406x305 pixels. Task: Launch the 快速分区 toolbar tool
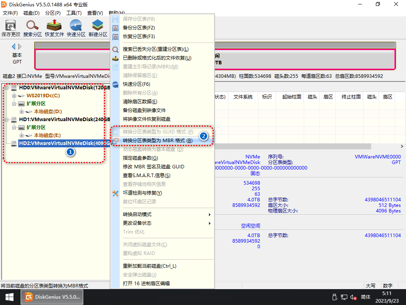tap(76, 26)
